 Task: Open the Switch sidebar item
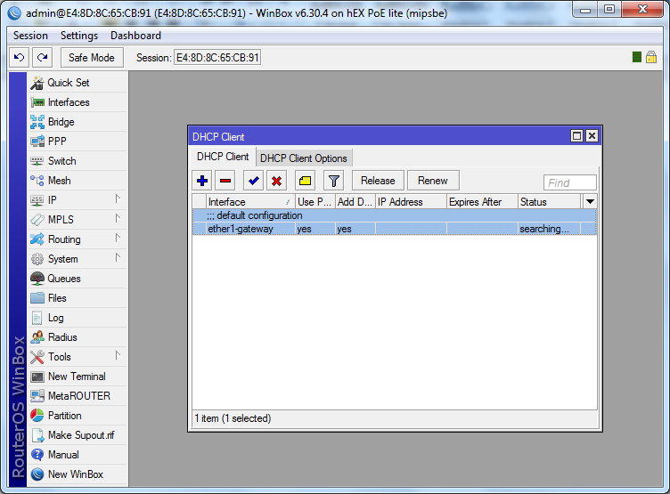click(78, 161)
